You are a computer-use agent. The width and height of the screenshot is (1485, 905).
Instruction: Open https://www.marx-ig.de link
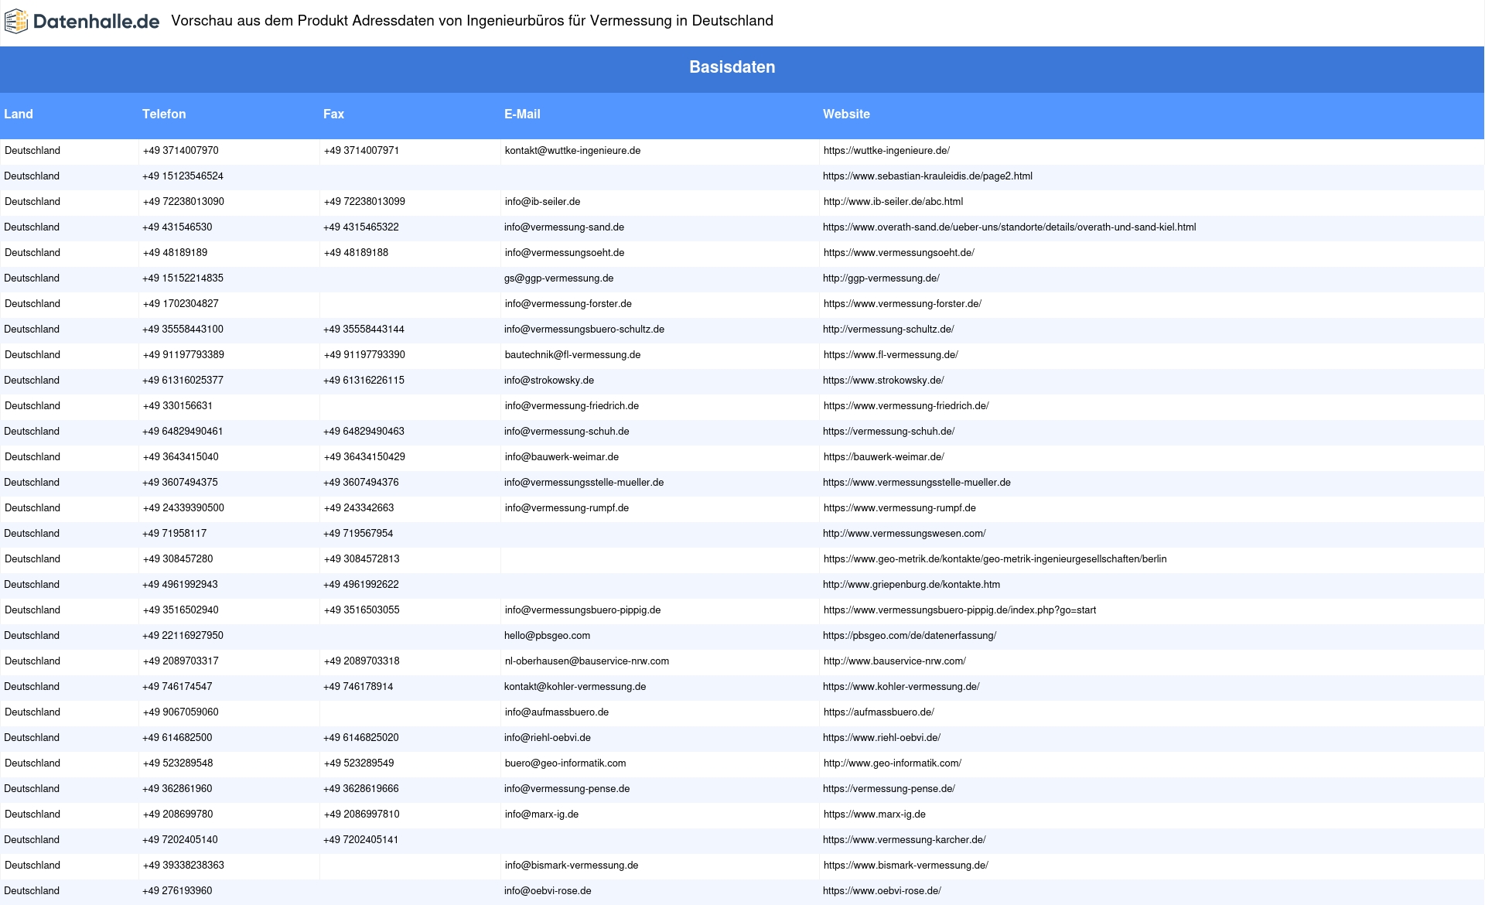point(875,814)
